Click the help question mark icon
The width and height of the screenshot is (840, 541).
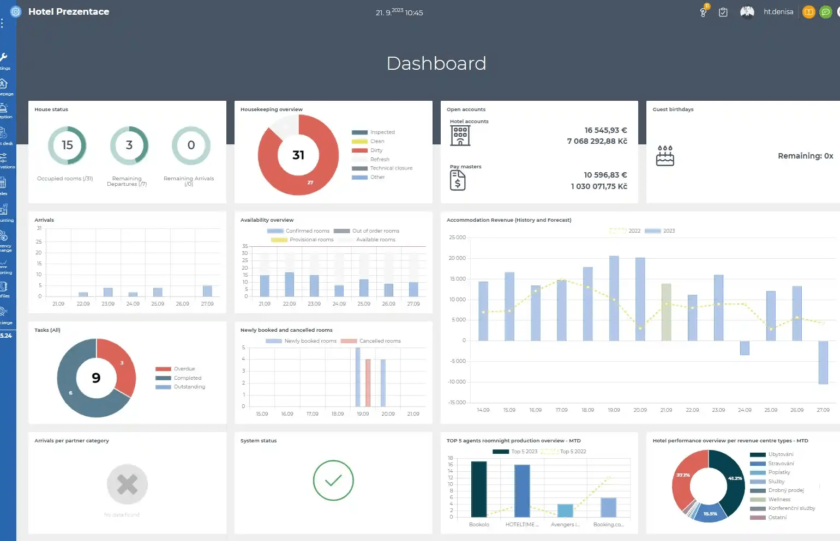[703, 12]
